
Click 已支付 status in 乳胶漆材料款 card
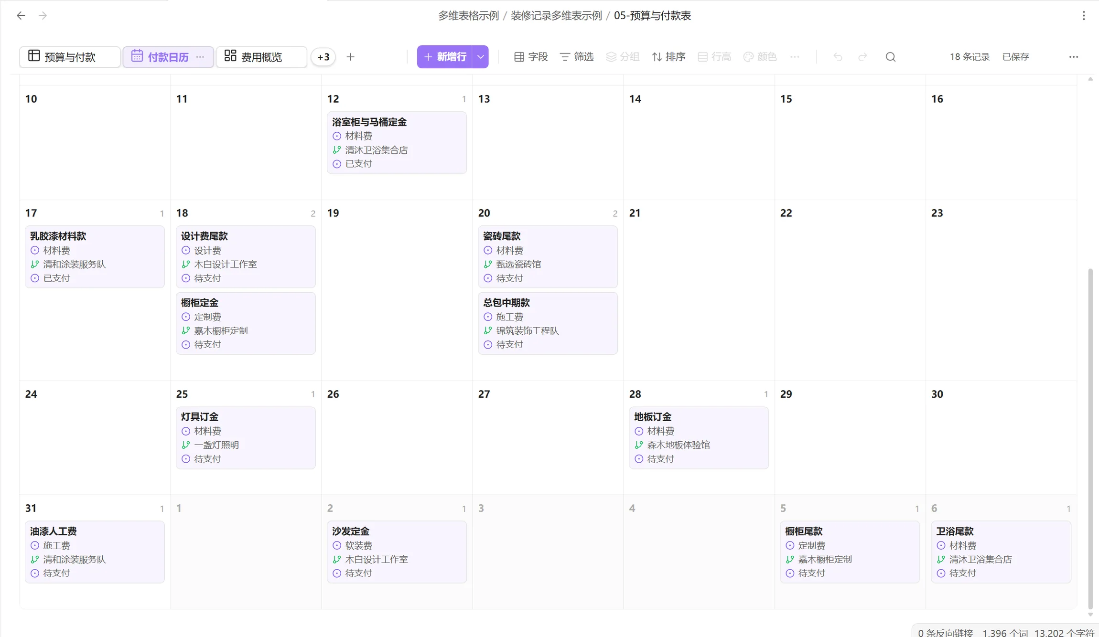coord(56,278)
